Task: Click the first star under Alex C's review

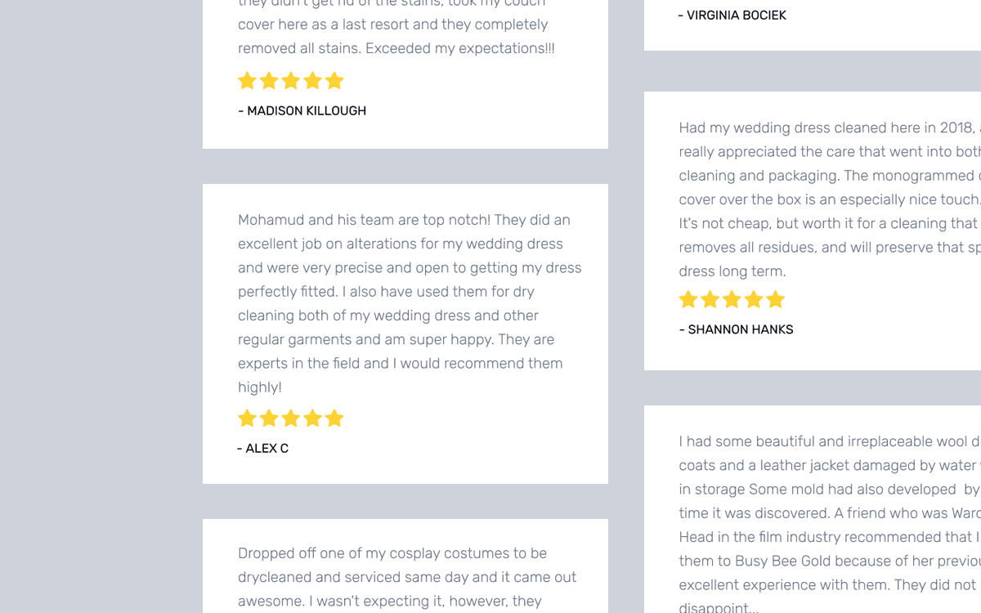Action: pyautogui.click(x=247, y=418)
